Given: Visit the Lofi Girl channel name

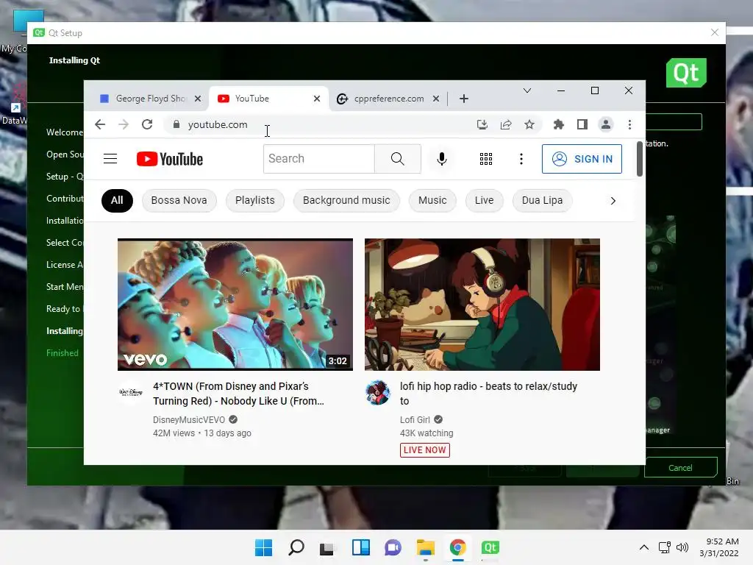Looking at the screenshot, I should click(415, 419).
